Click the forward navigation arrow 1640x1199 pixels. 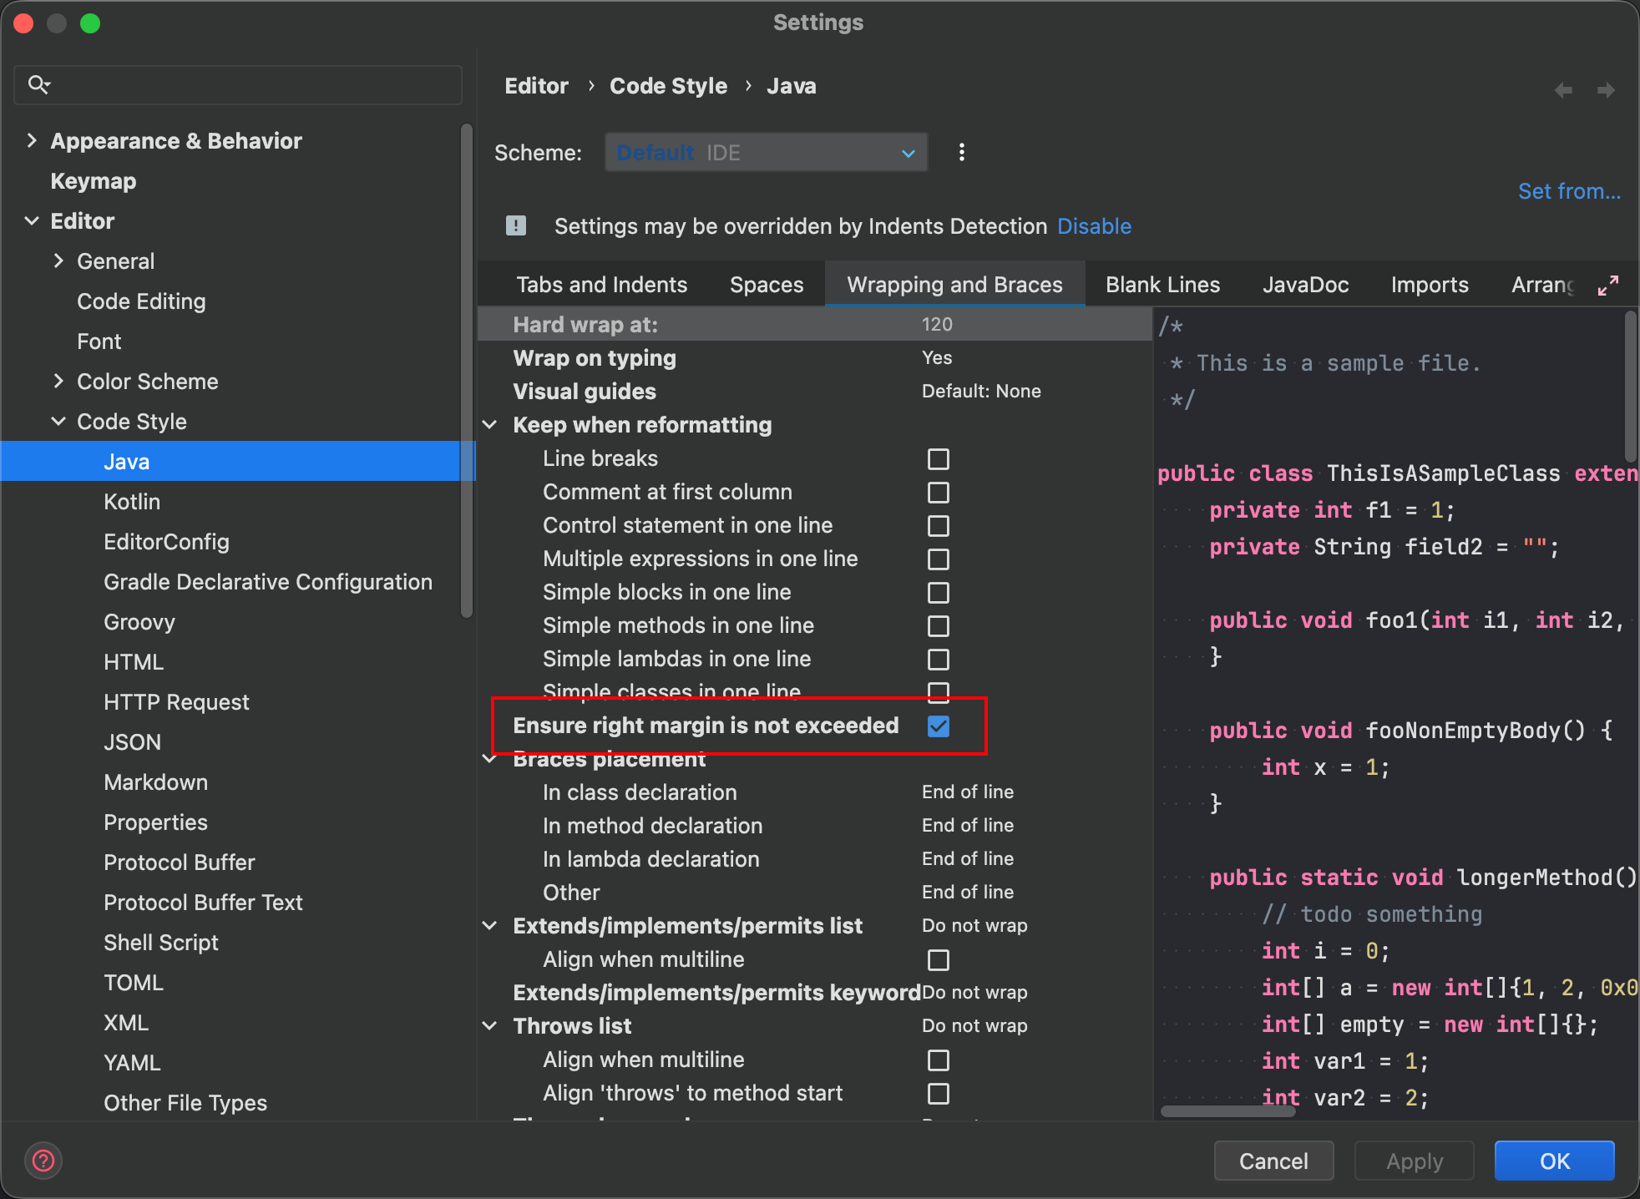[x=1605, y=89]
